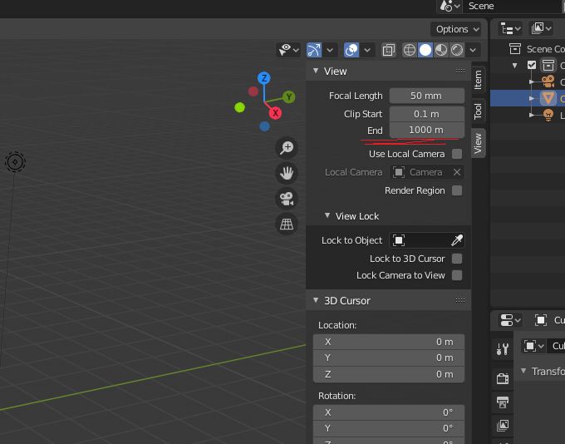Click the clip End 1000 m field
Screen dimensions: 565x444
[426, 130]
